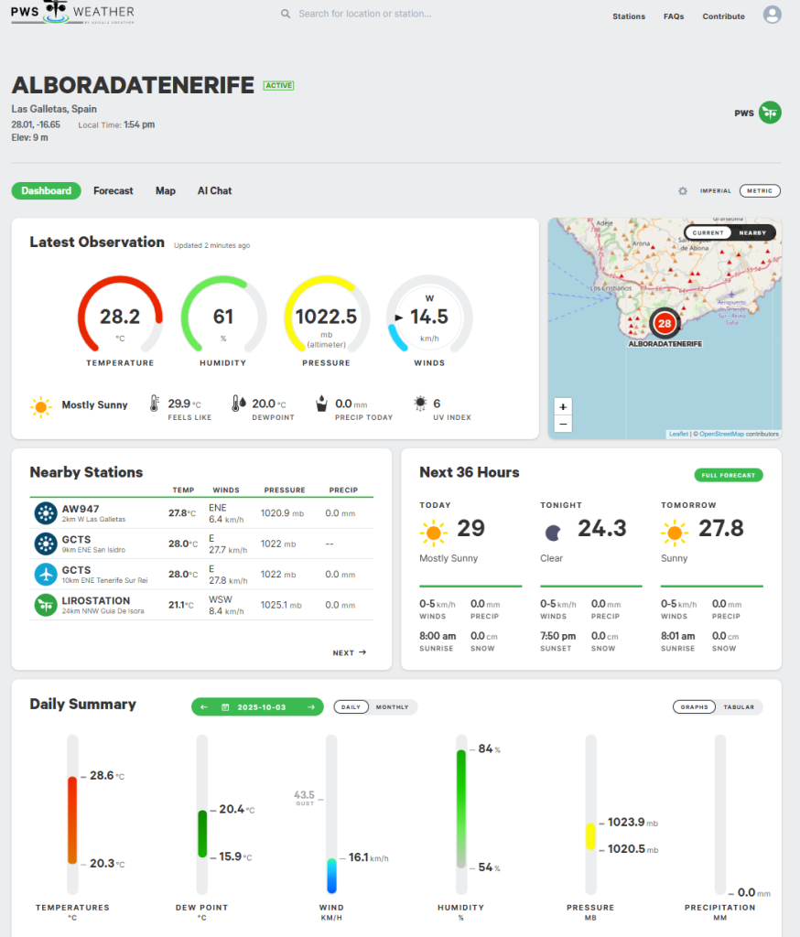The width and height of the screenshot is (800, 937).
Task: Go to previous day in Daily Summary
Action: [204, 706]
